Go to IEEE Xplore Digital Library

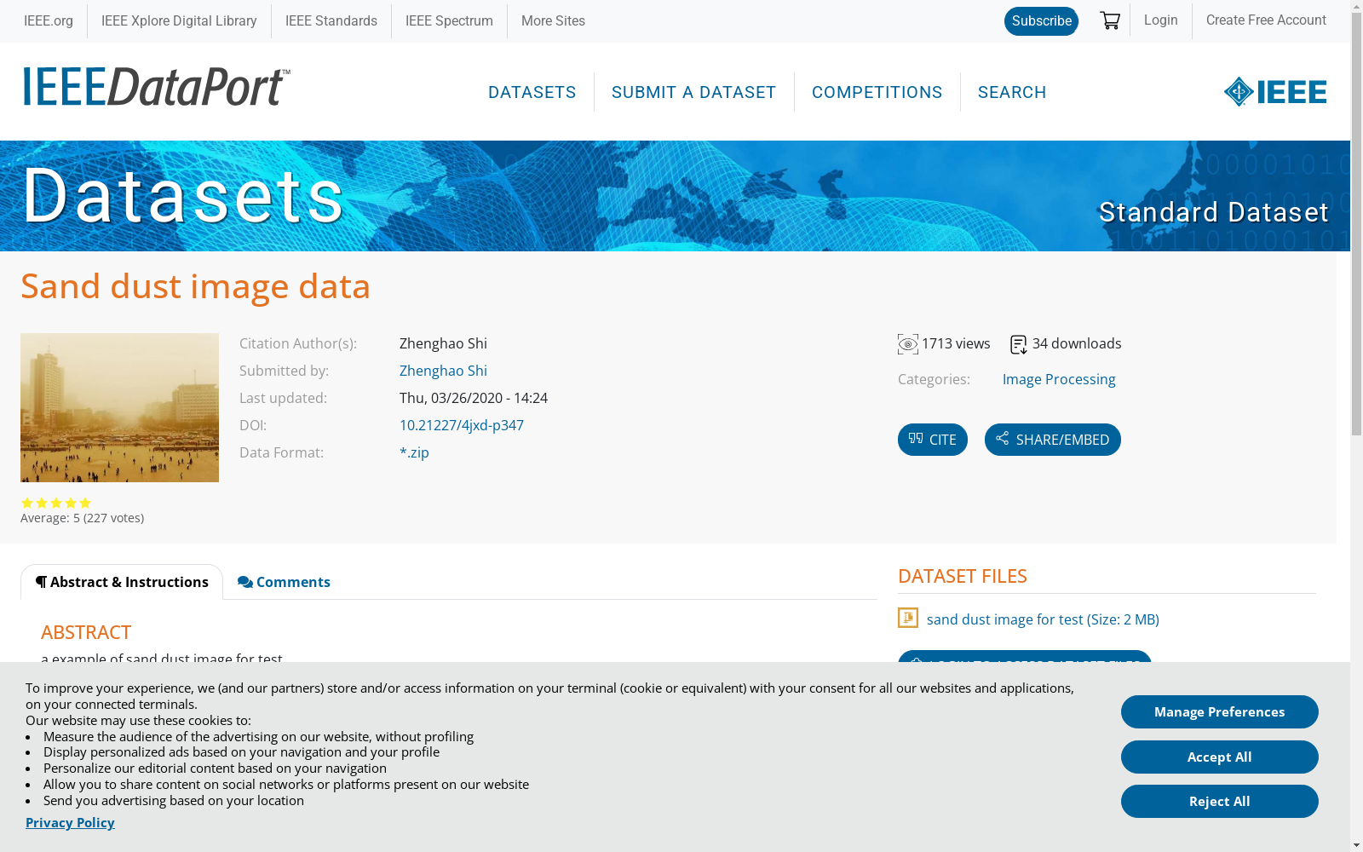(x=179, y=20)
